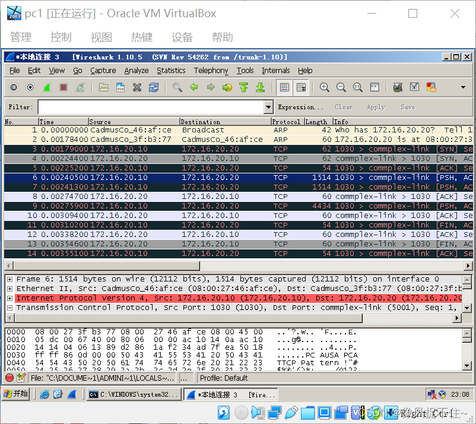Viewport: 476px width, 424px height.
Task: Click hex pane scroll down arrow
Action: coord(467,366)
